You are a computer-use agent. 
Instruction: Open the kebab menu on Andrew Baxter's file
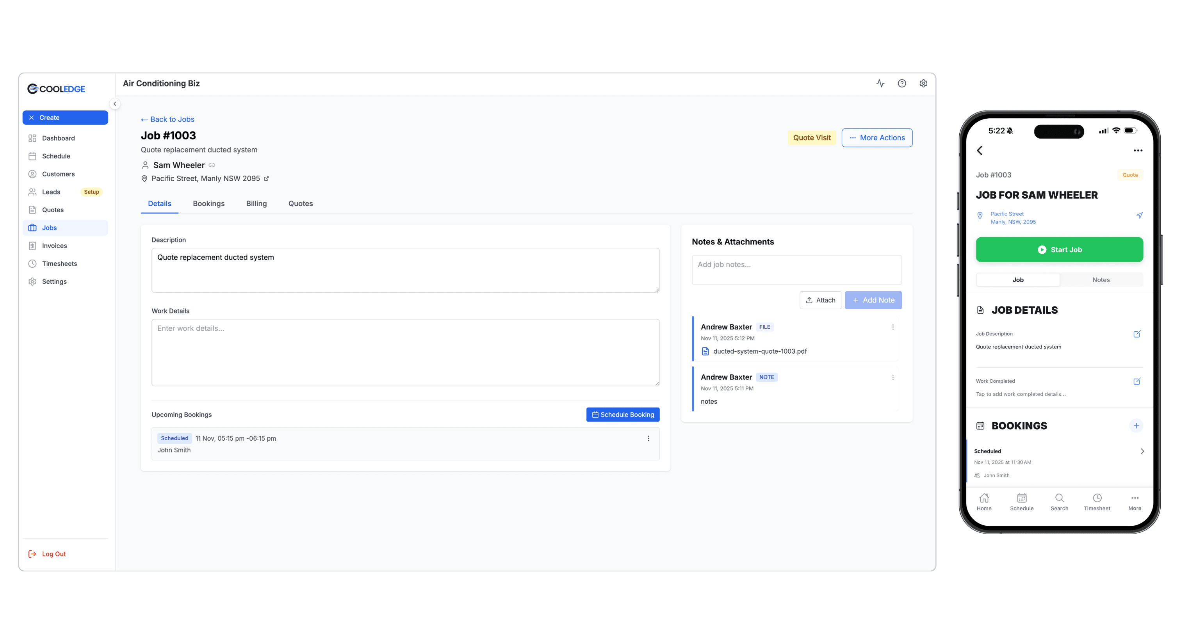(892, 327)
